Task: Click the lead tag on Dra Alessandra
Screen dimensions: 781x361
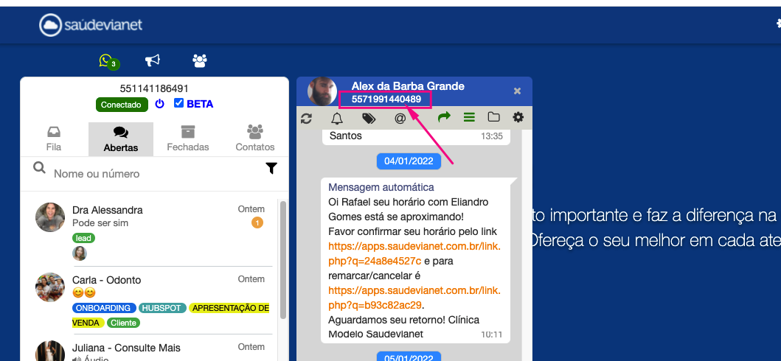Action: coord(83,238)
